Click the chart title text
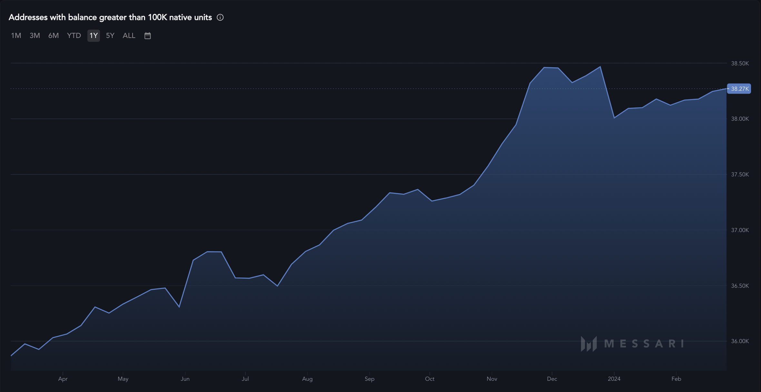 click(110, 17)
